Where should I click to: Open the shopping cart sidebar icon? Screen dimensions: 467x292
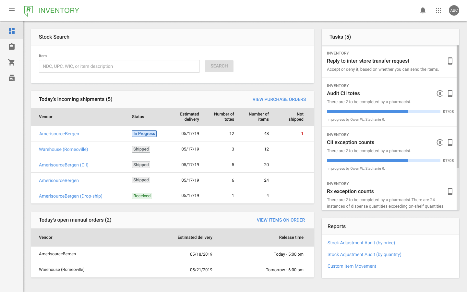point(12,62)
